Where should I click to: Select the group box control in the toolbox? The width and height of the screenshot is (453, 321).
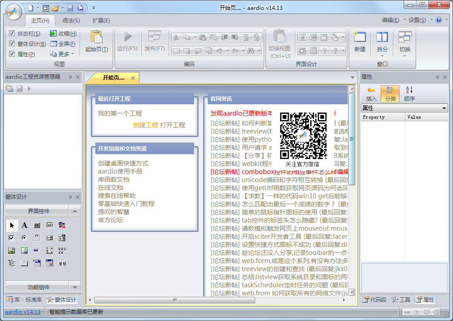[x=37, y=238]
